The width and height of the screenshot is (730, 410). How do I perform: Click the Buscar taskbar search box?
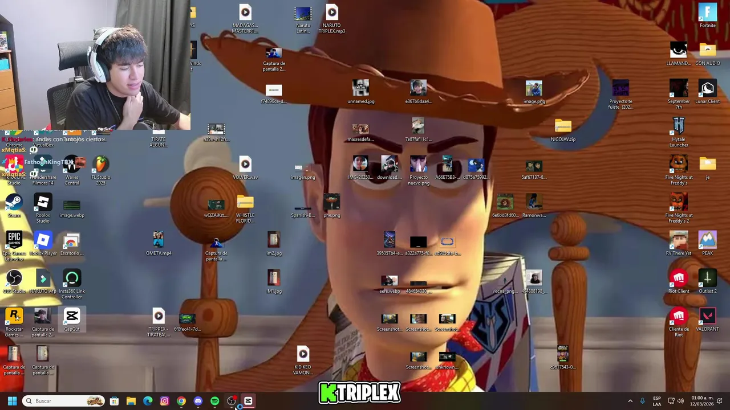[64, 401]
